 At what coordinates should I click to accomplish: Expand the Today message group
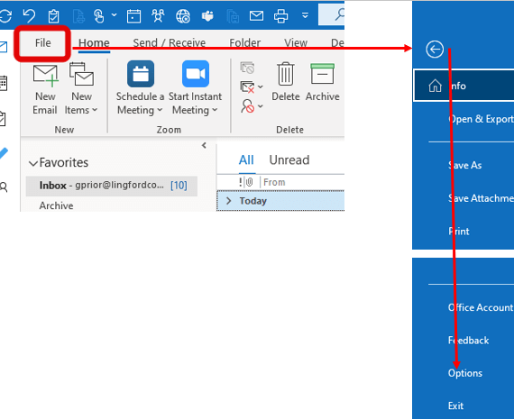point(229,201)
